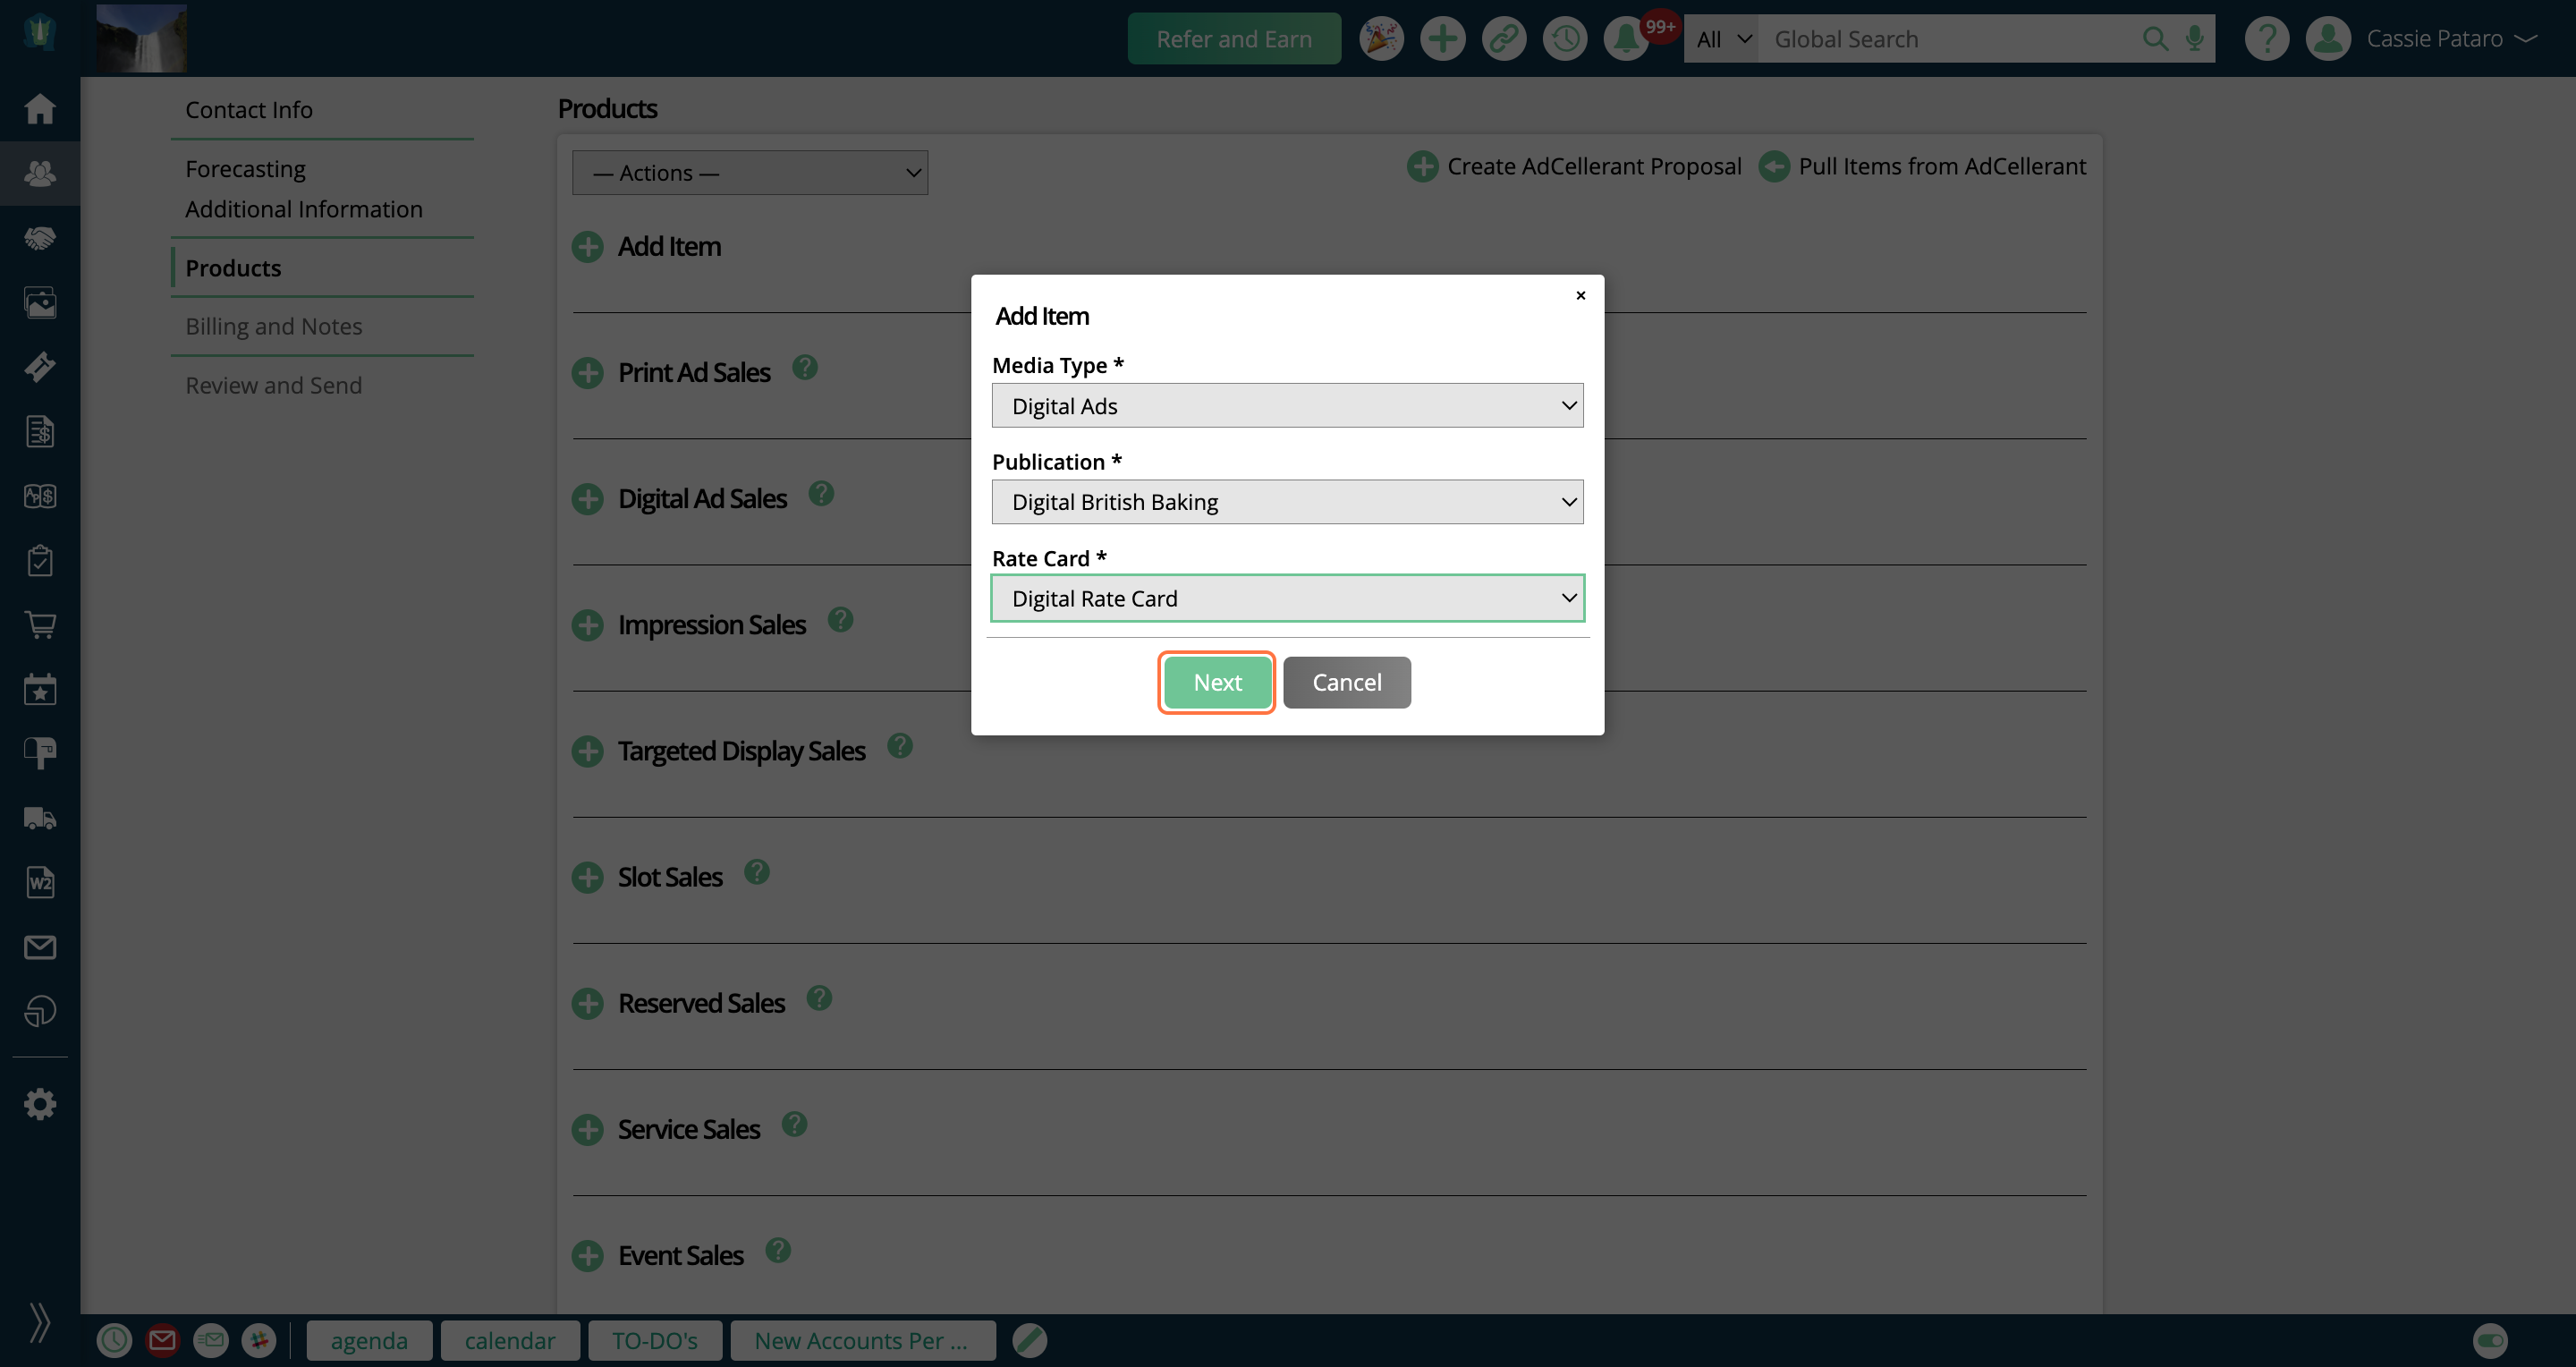Click the global search magnifier icon
Viewport: 2576px width, 1367px height.
(x=2155, y=39)
